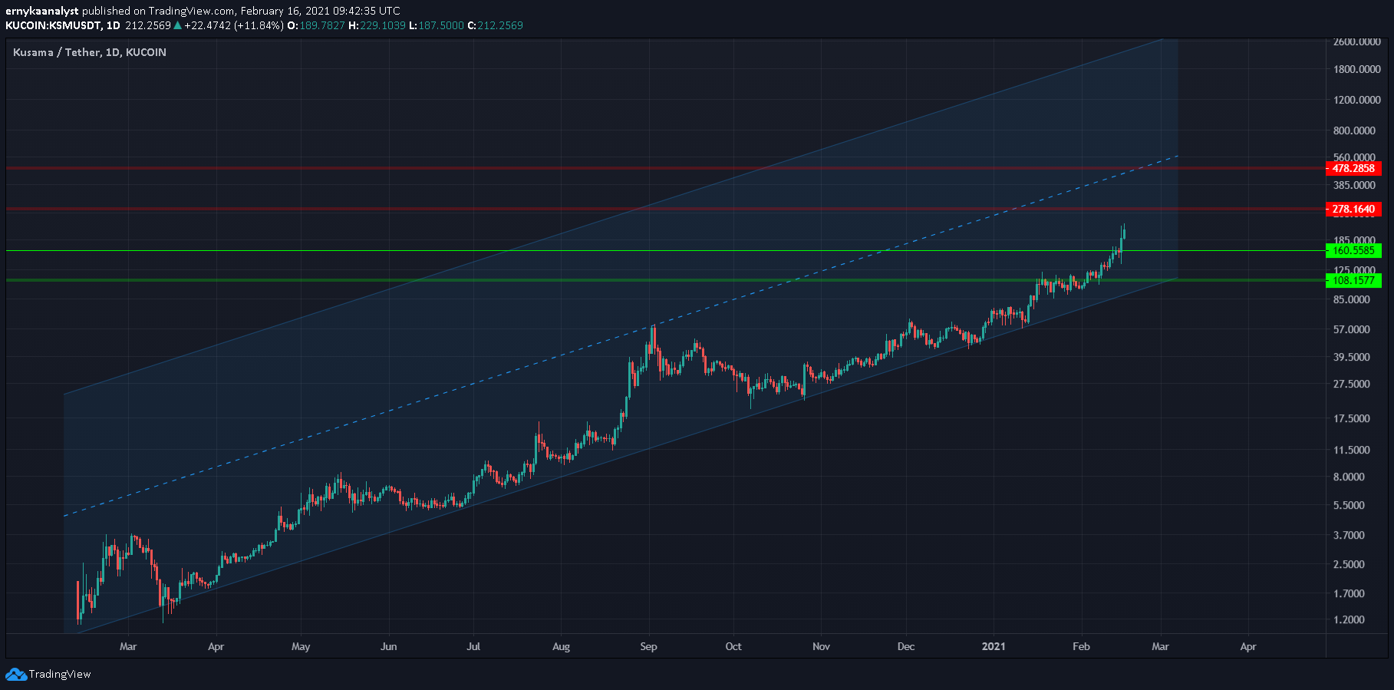Click the TradingView cloud logo icon
1394x690 pixels.
15,675
